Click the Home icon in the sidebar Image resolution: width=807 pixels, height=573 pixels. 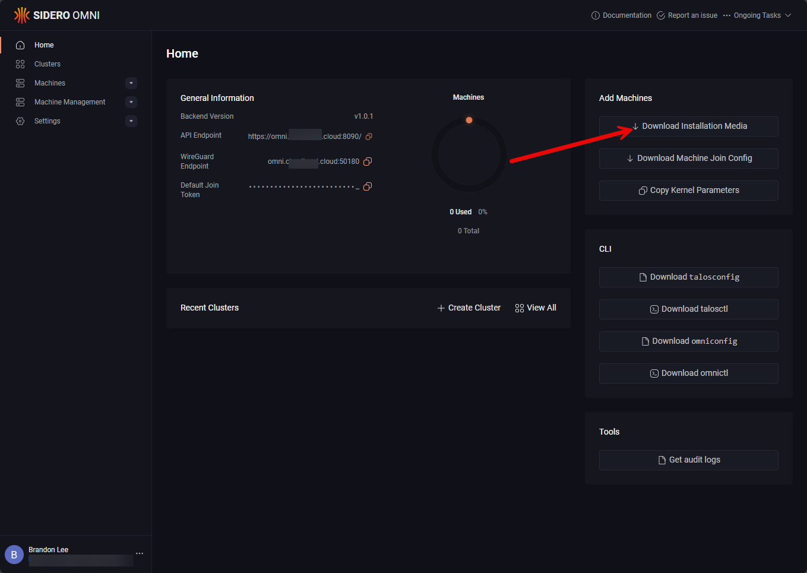point(20,45)
